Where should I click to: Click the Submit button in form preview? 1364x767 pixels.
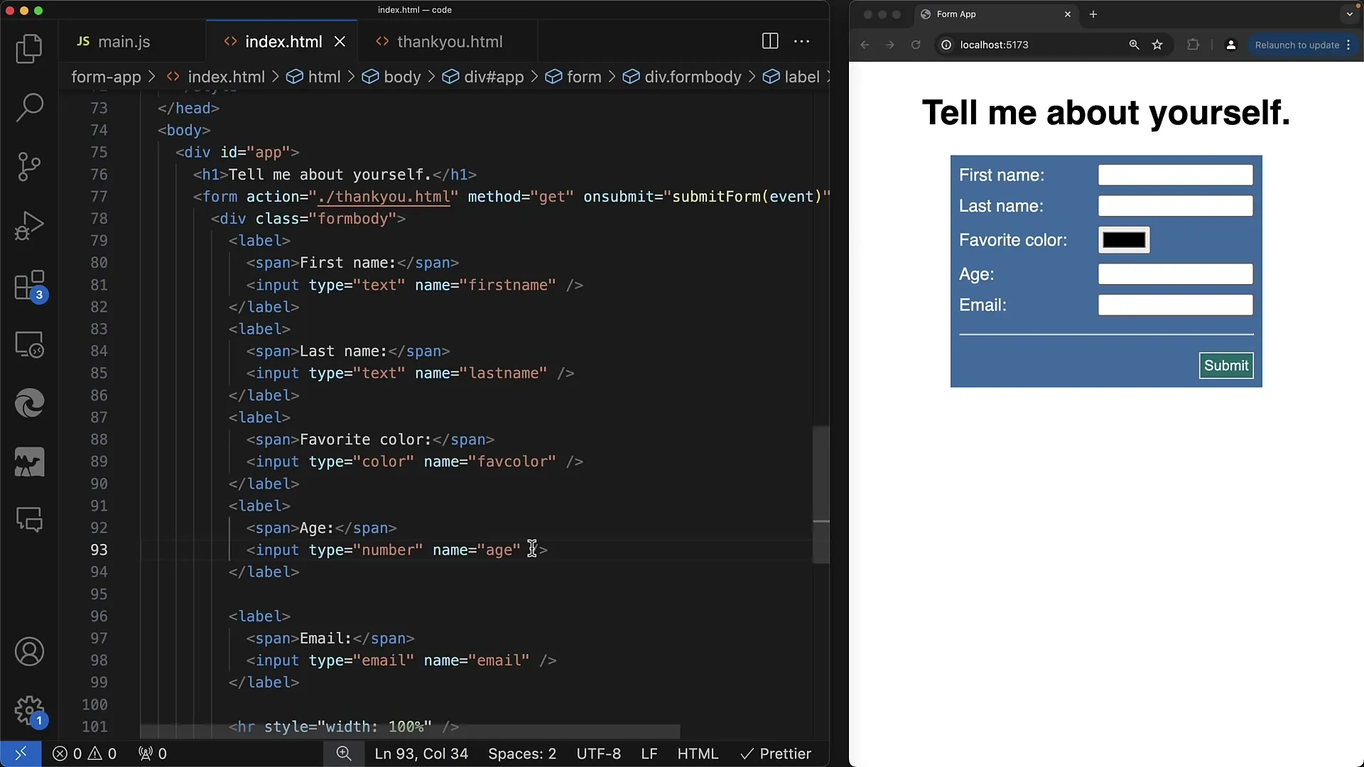pos(1226,364)
